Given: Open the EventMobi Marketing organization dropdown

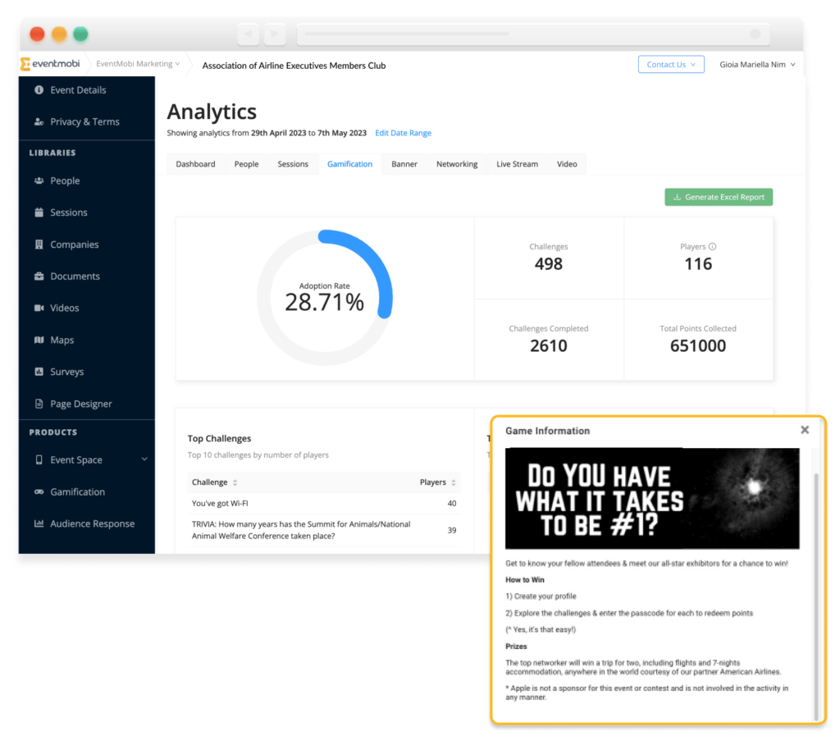Looking at the screenshot, I should 138,64.
